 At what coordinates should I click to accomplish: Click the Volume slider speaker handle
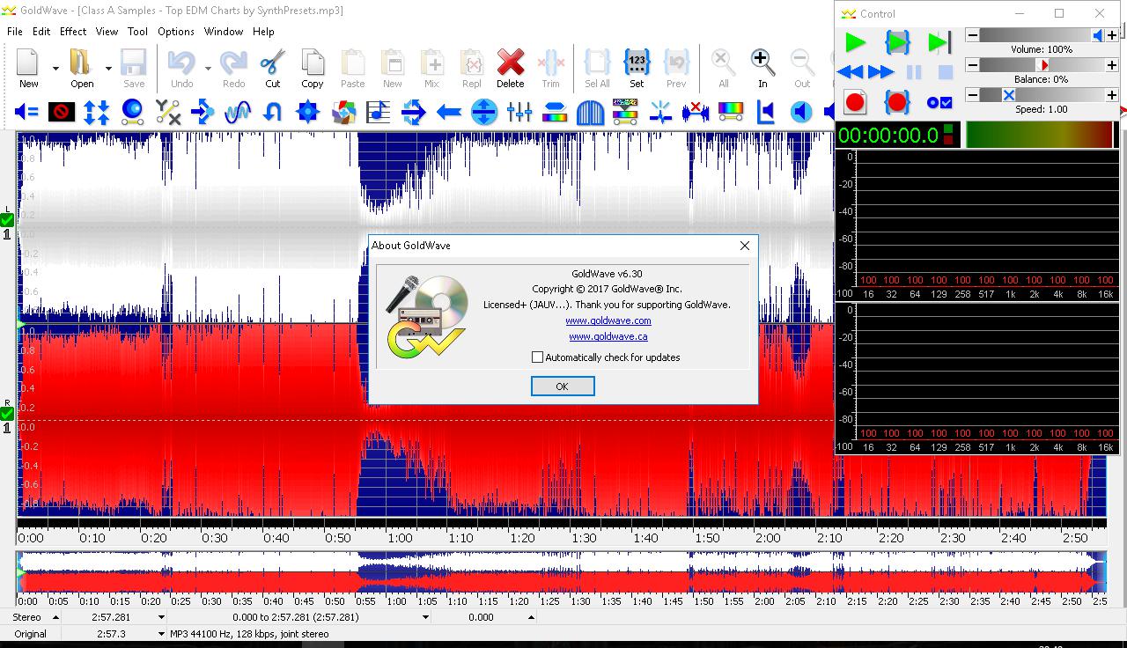point(1098,35)
